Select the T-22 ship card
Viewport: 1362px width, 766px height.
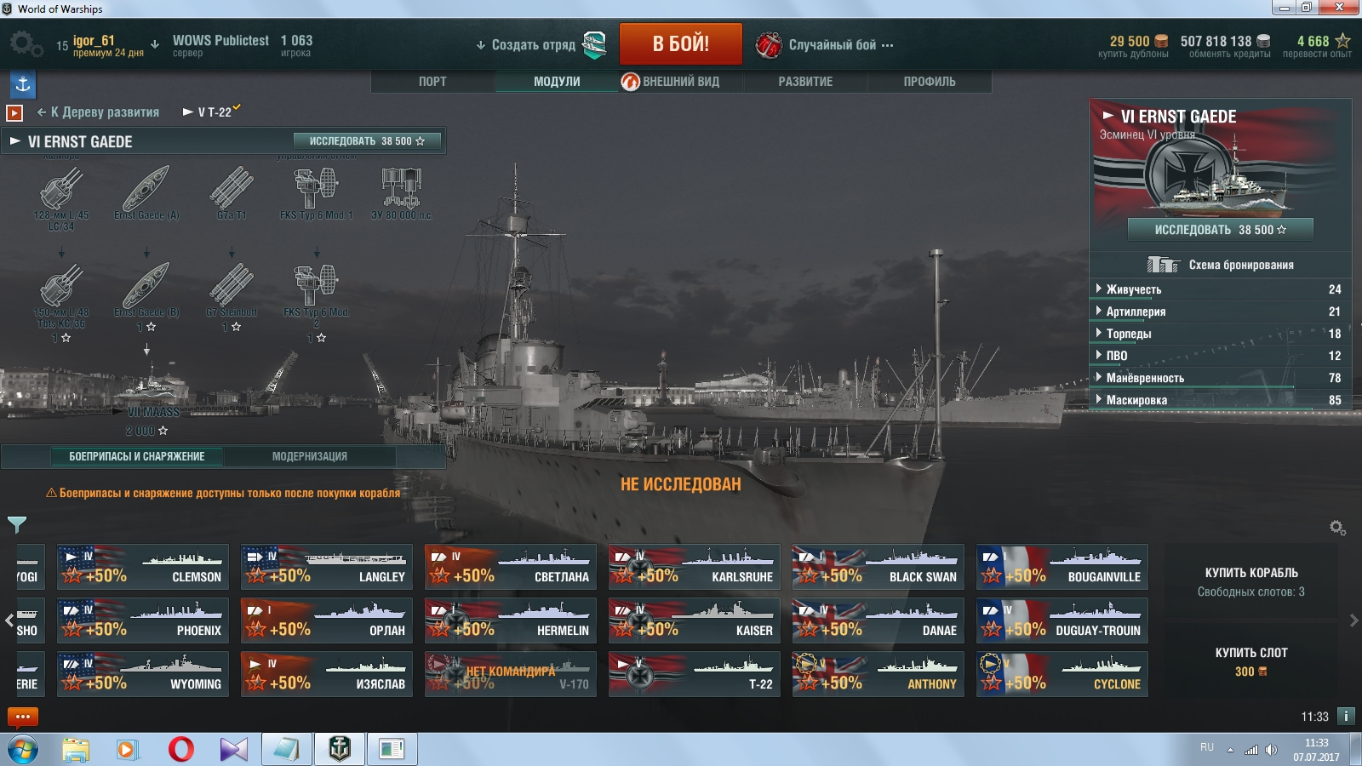click(695, 674)
